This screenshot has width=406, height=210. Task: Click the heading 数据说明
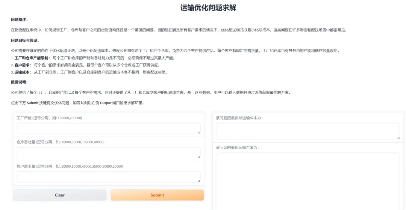(19, 82)
